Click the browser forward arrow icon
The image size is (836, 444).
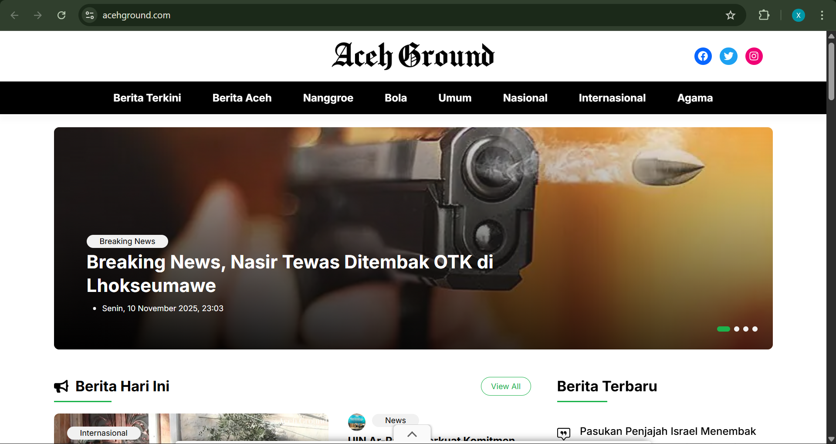coord(38,15)
